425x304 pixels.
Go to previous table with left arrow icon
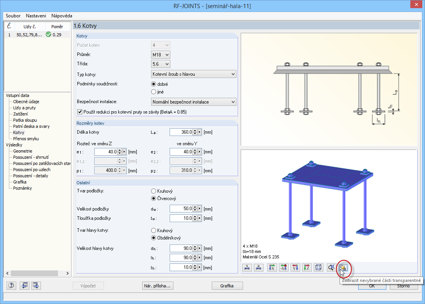coord(24,285)
